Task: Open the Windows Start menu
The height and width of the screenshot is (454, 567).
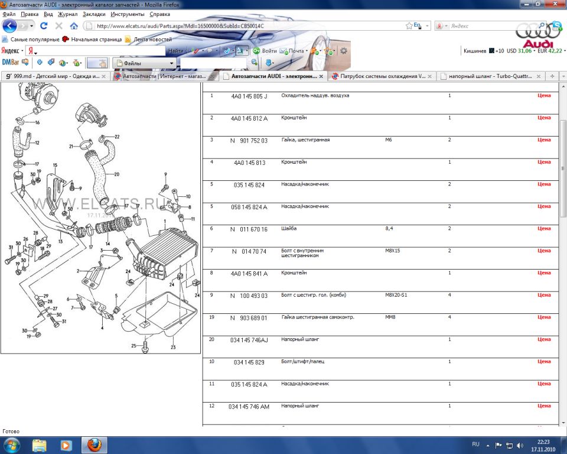Action: pyautogui.click(x=12, y=445)
